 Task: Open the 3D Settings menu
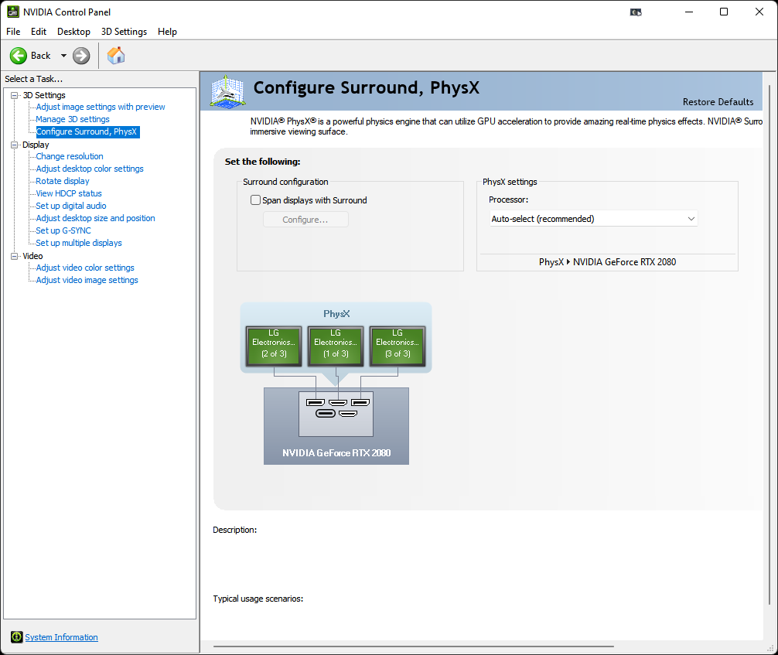coord(124,32)
